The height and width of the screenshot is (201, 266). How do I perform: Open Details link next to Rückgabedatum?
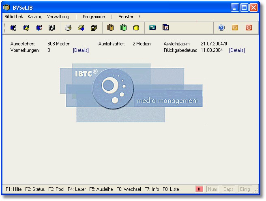pyautogui.click(x=237, y=50)
